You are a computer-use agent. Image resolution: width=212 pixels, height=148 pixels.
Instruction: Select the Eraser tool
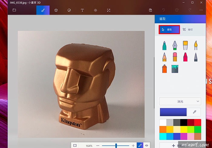[x=175, y=57]
